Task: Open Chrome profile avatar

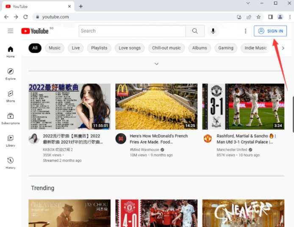Action: (x=280, y=17)
